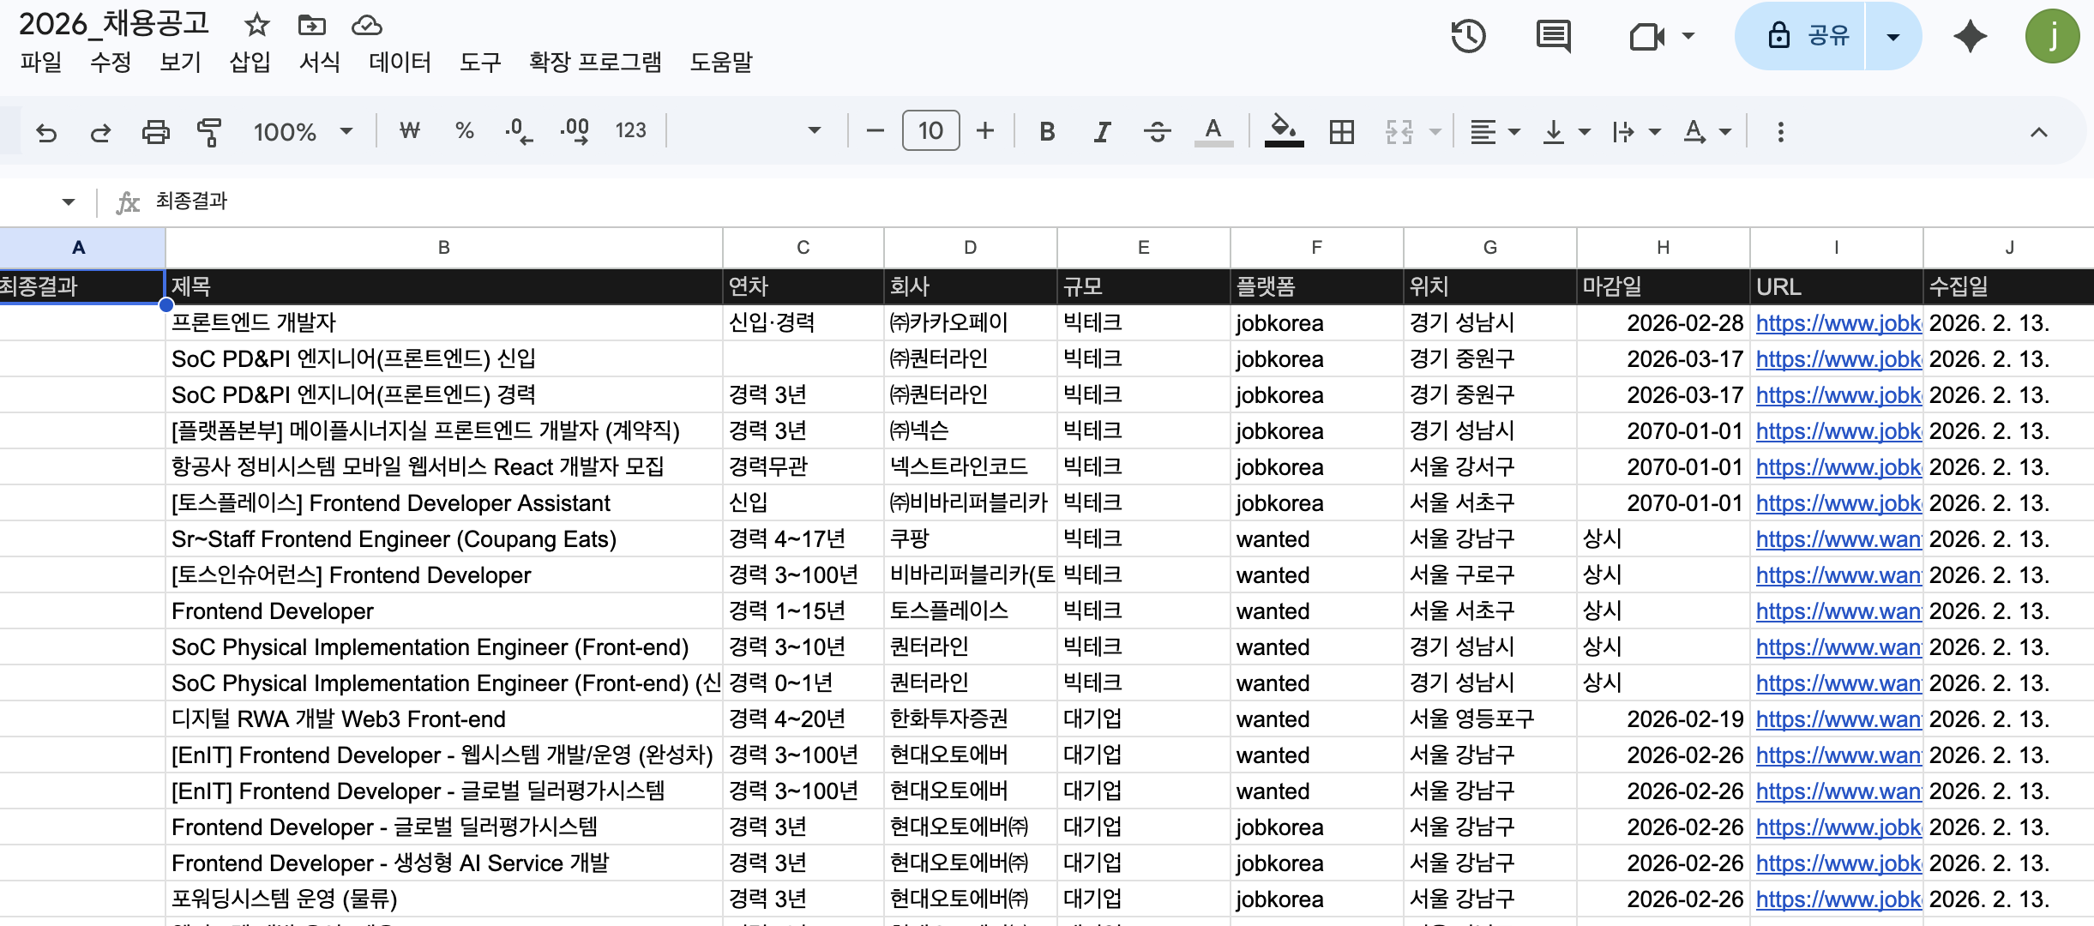Click the move to folder icon
Image resolution: width=2094 pixels, height=926 pixels.
coord(311,25)
